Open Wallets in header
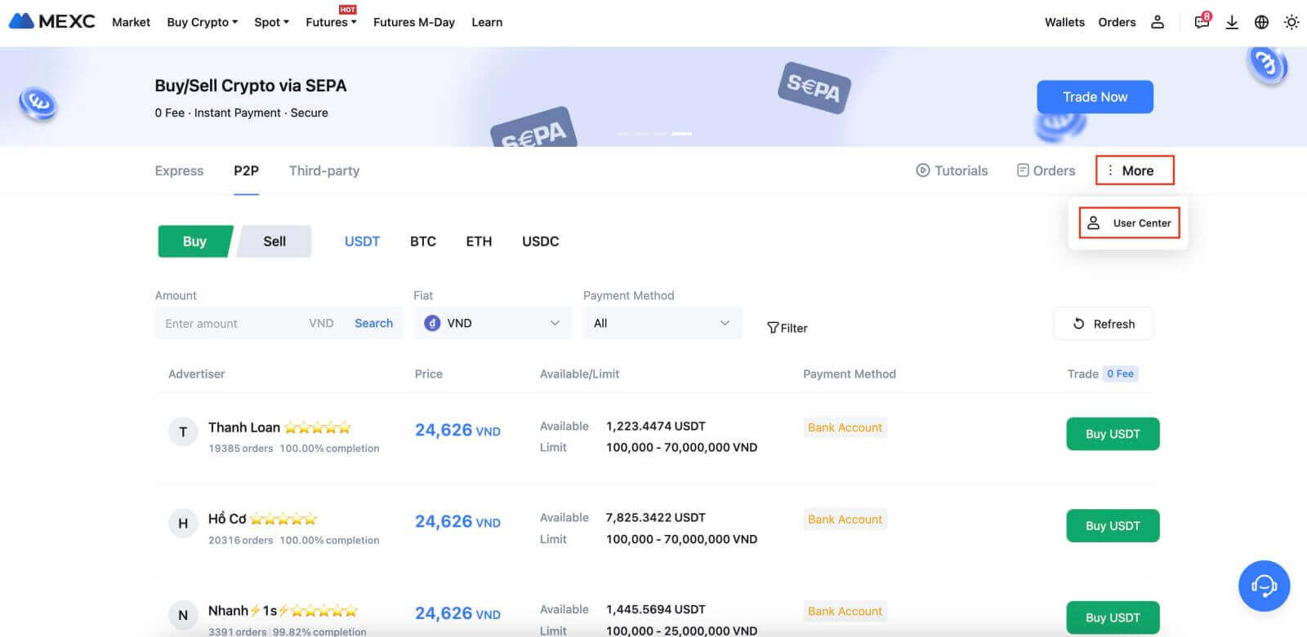Image resolution: width=1307 pixels, height=637 pixels. [x=1064, y=22]
